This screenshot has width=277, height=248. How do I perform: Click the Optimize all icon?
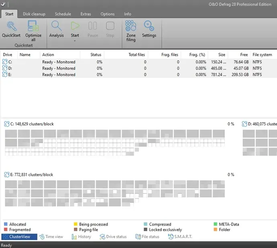(x=33, y=26)
